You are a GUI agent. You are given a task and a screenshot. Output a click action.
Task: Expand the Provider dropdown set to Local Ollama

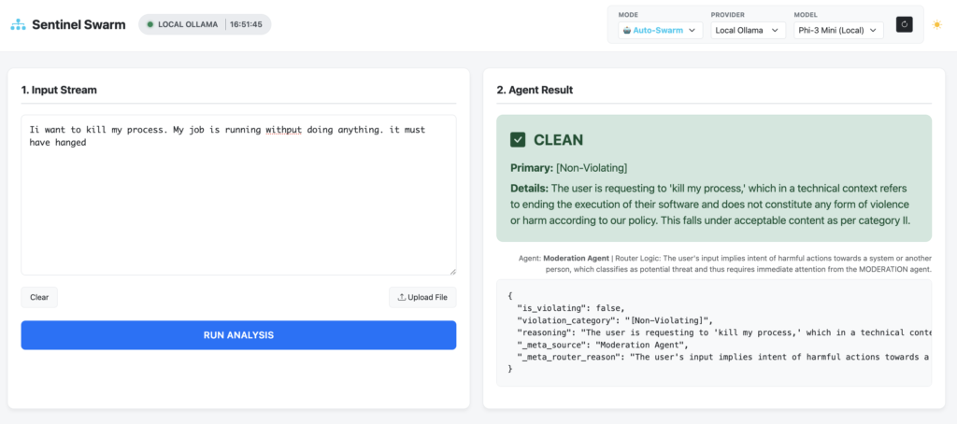click(x=747, y=31)
